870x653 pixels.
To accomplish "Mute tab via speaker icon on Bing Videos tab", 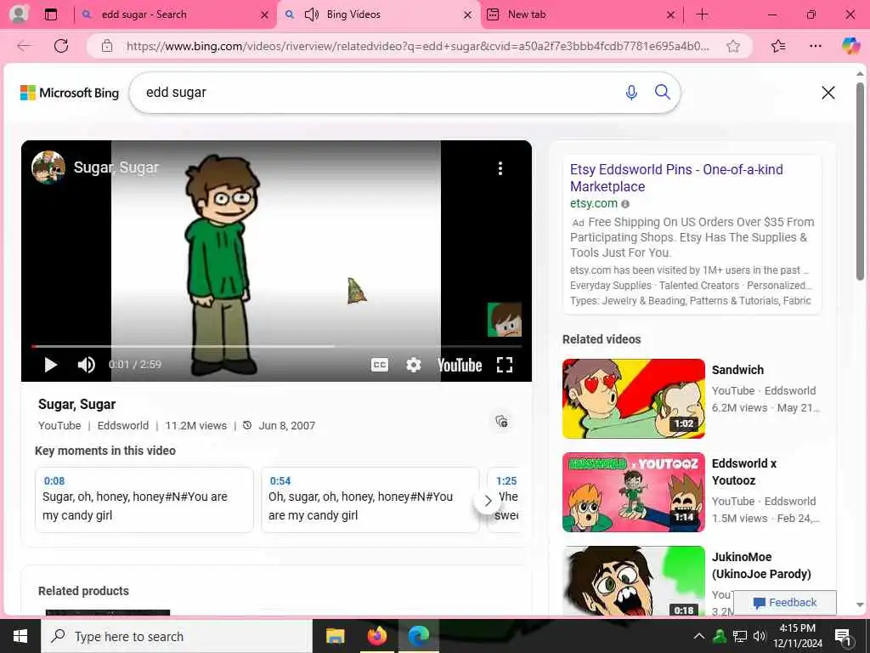I will click(312, 14).
